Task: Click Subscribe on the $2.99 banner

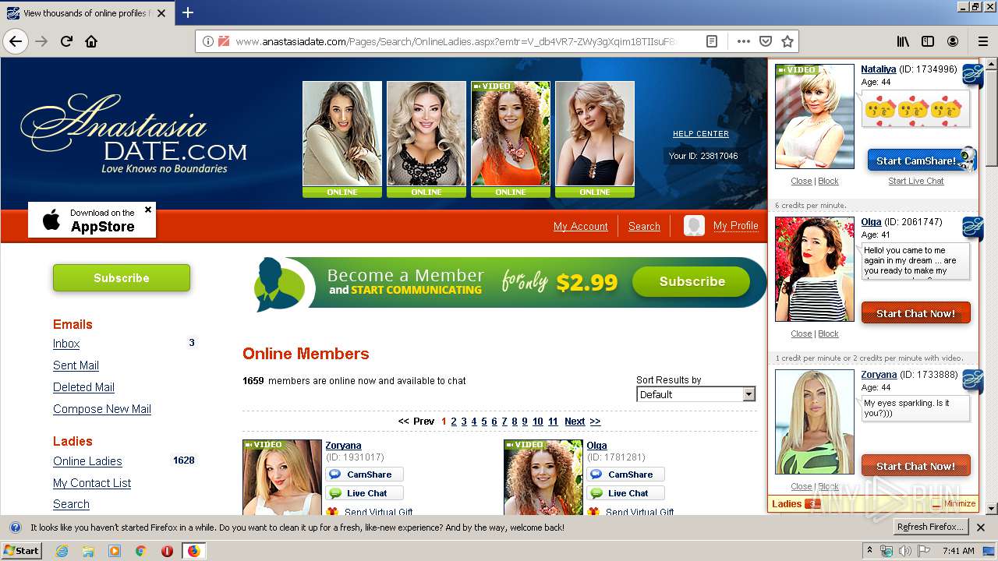Action: (692, 282)
